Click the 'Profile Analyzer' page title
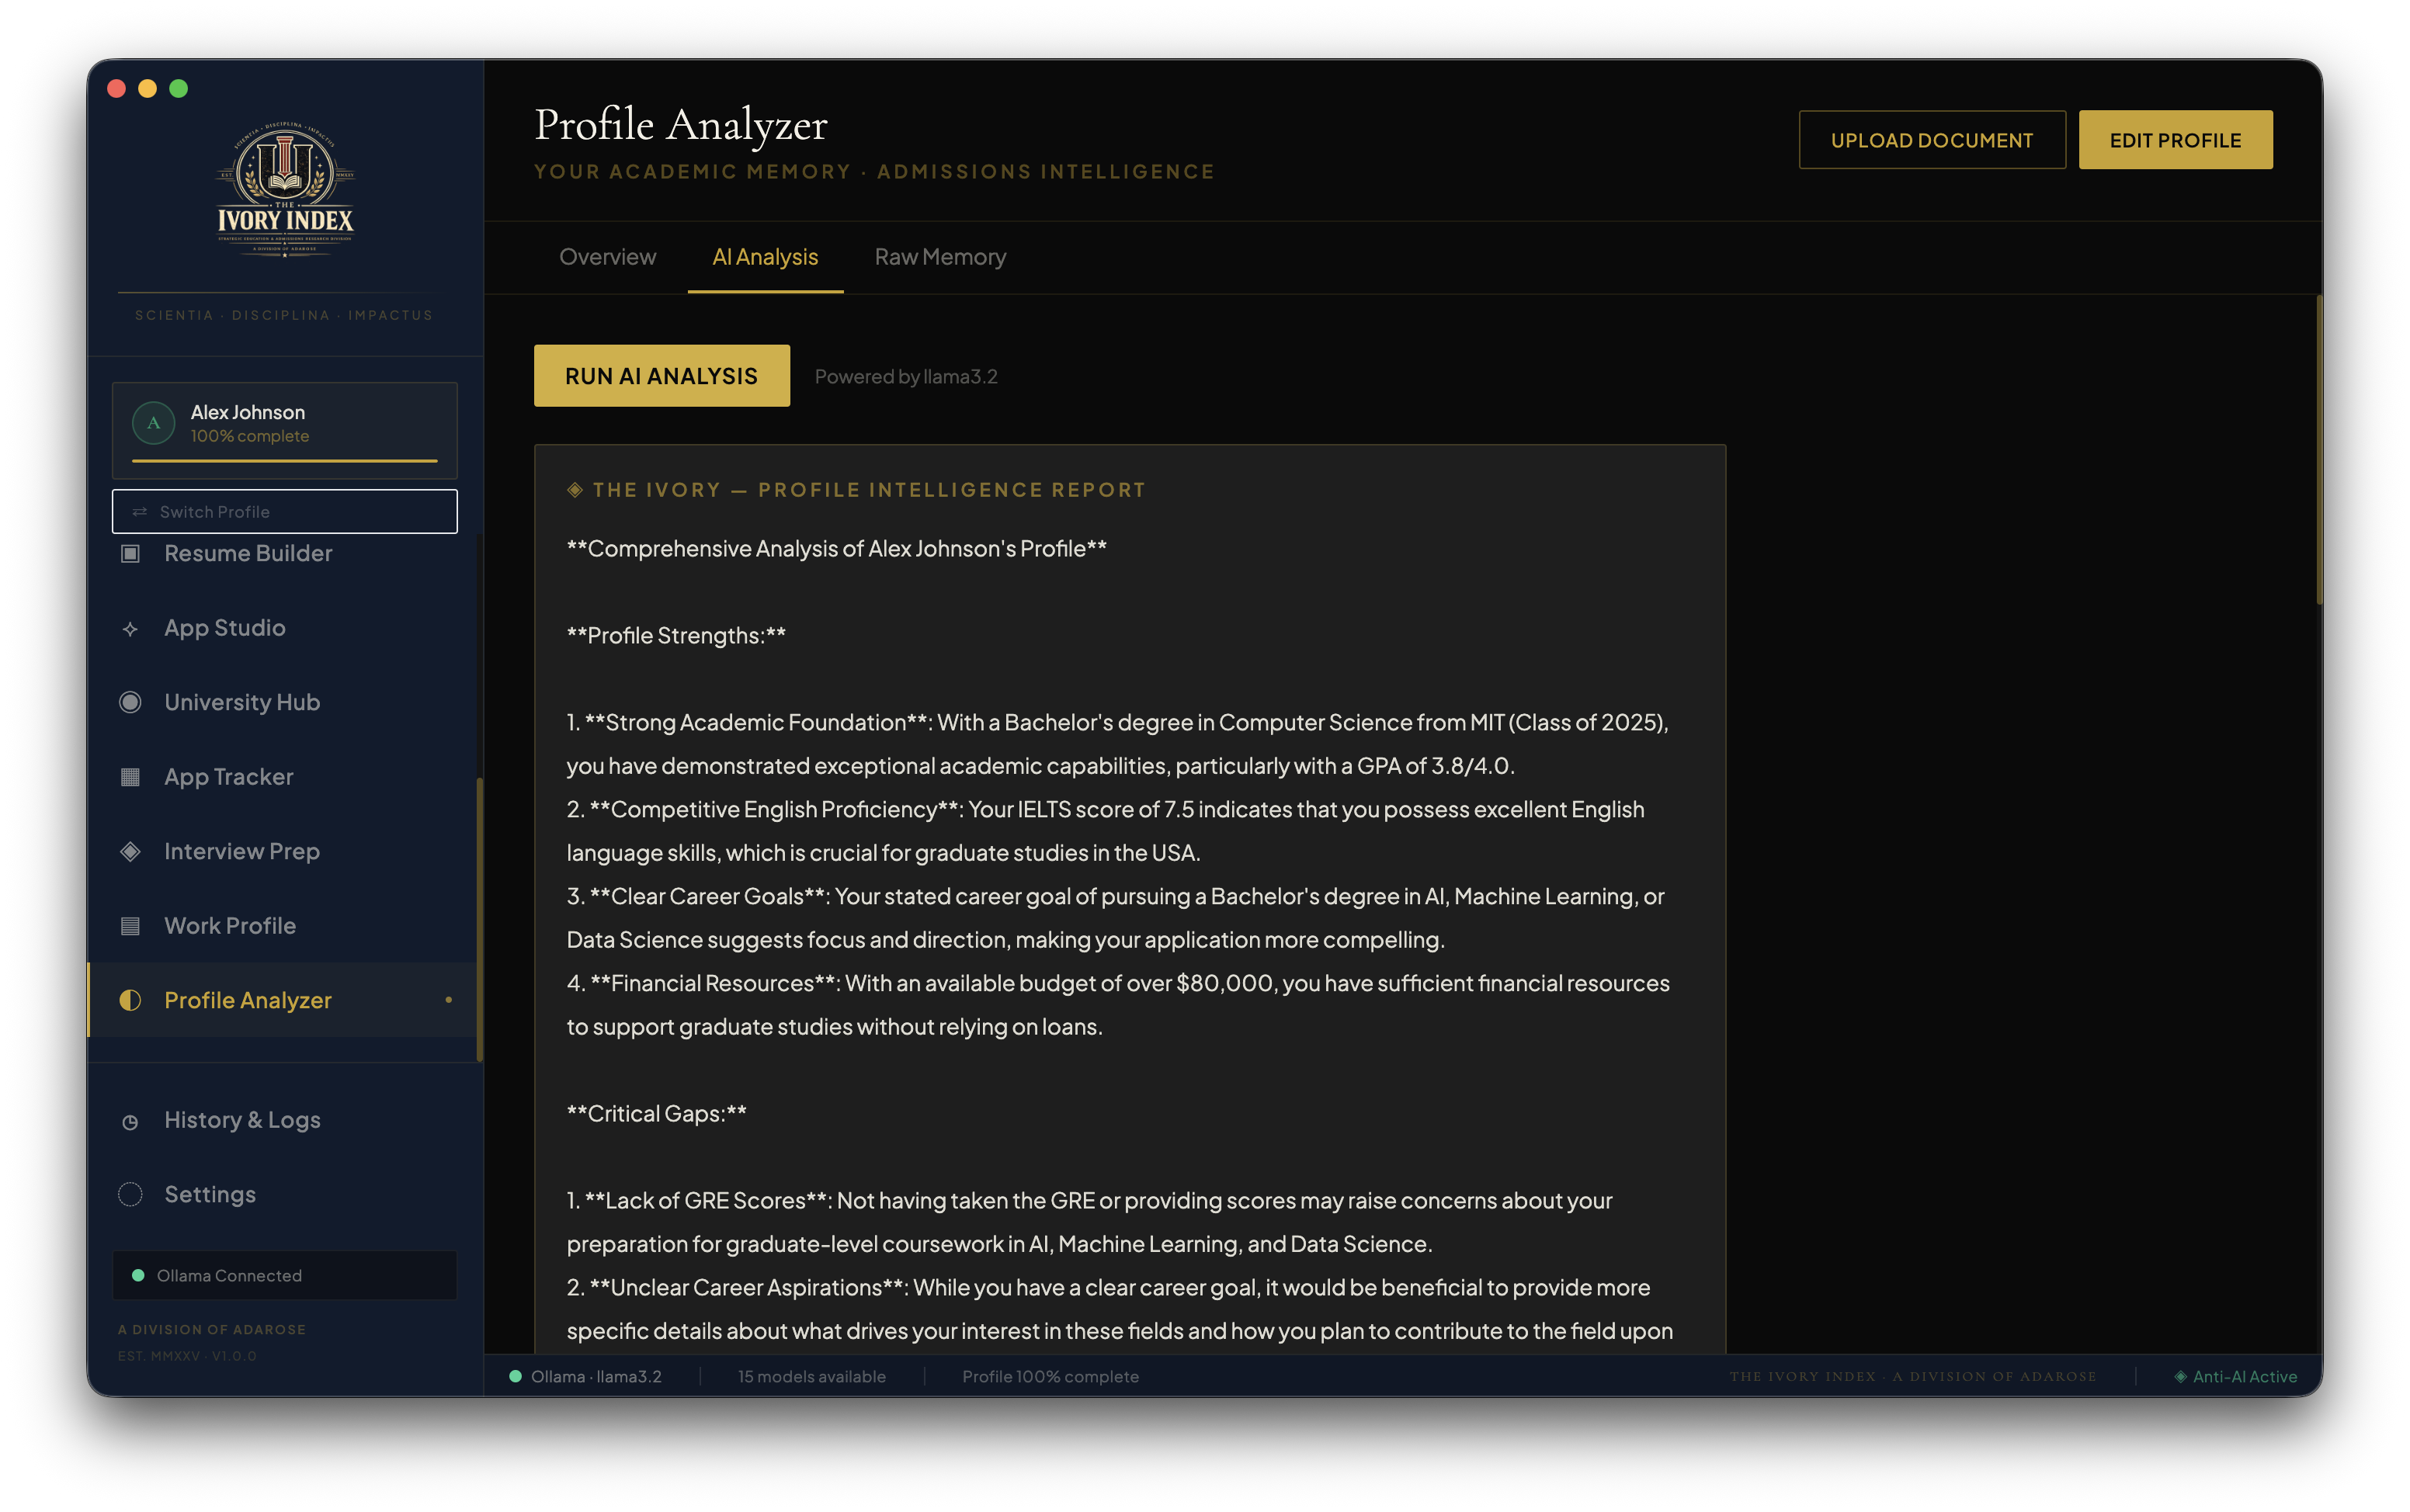Viewport: 2410px width, 1512px height. 680,125
